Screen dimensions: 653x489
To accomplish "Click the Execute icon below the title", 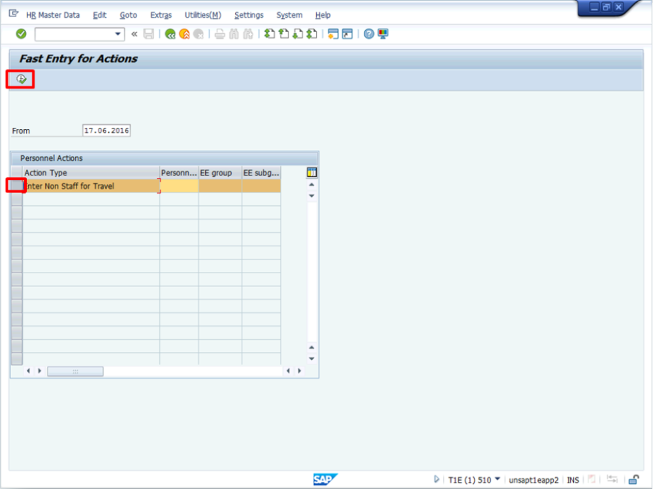I will 20,78.
